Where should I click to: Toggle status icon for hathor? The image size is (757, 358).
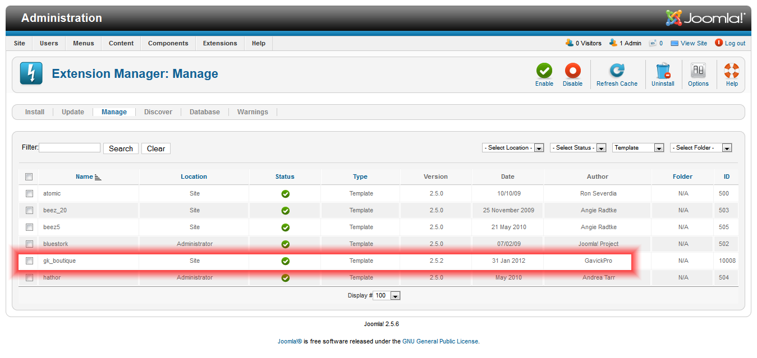coord(285,278)
